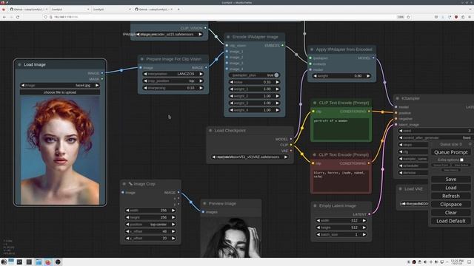Reload the page with browser refresh button

[18, 17]
